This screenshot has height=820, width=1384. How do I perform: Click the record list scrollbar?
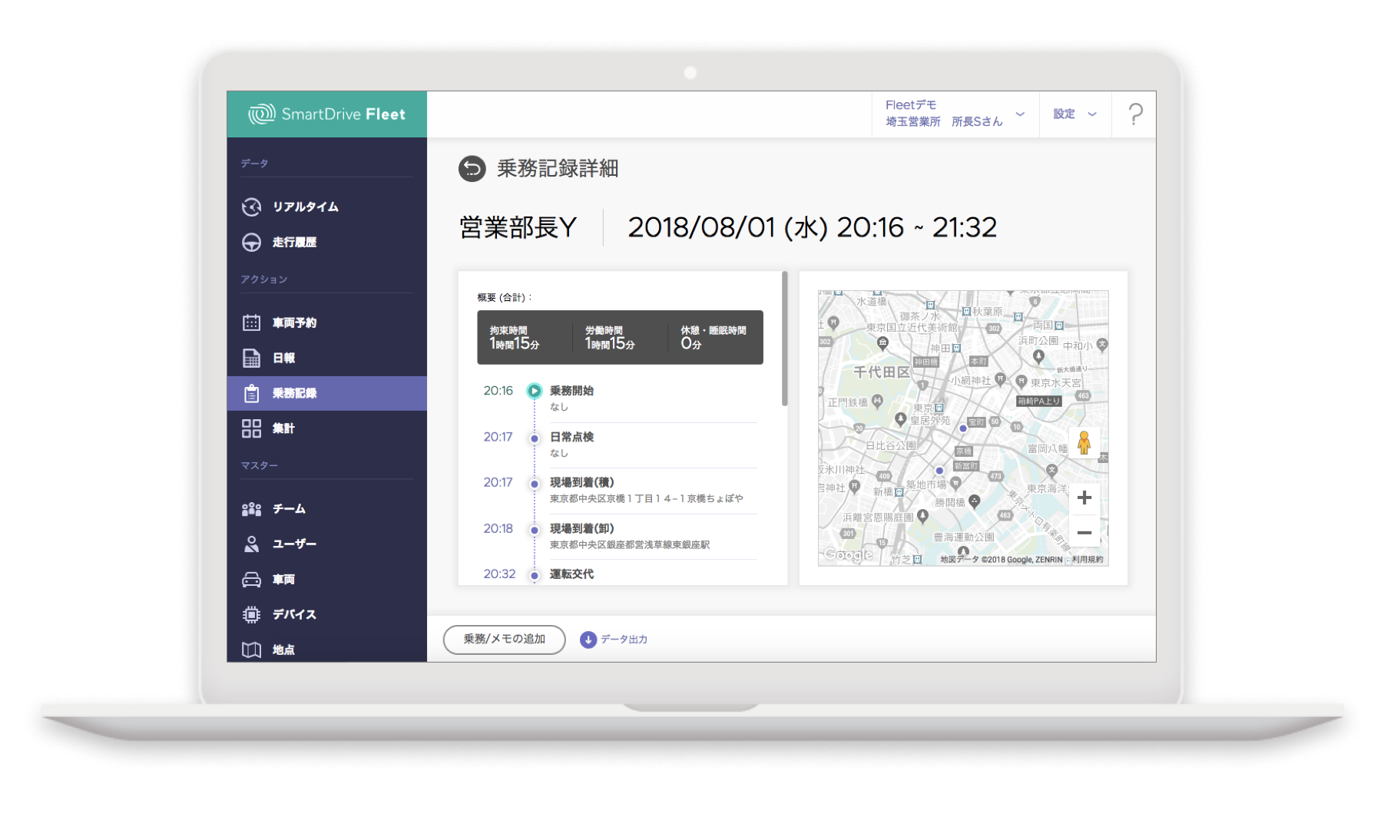pos(784,339)
